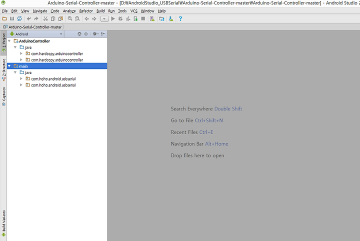
Task: Select the ArduinoController tree item
Action: 34,41
